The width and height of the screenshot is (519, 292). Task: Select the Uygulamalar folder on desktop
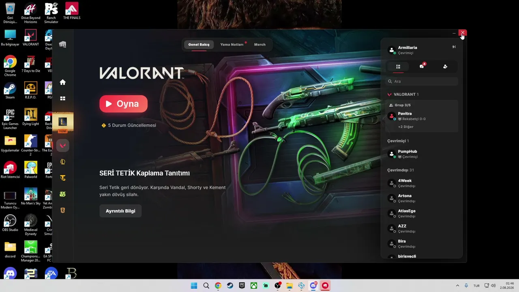[10, 144]
